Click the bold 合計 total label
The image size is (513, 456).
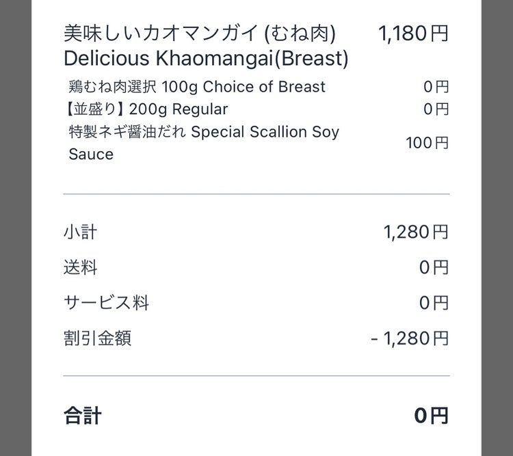83,415
